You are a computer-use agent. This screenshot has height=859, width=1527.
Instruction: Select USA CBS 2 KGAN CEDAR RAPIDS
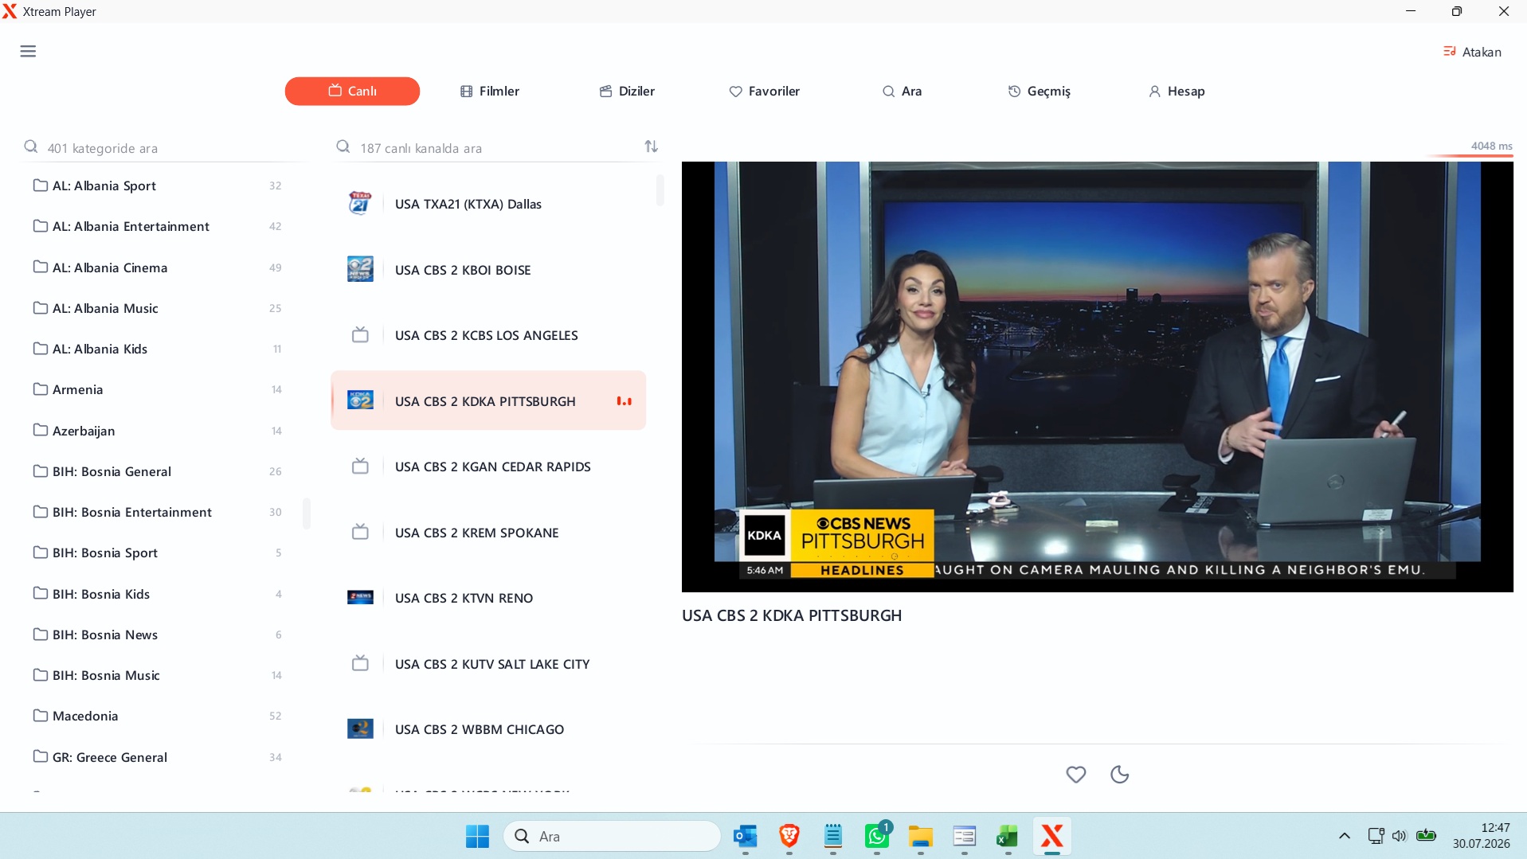tap(488, 467)
